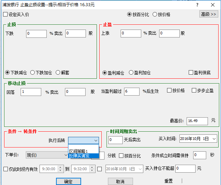Pick the 盈利加仓 radio button
The image size is (221, 185).
(131, 73)
